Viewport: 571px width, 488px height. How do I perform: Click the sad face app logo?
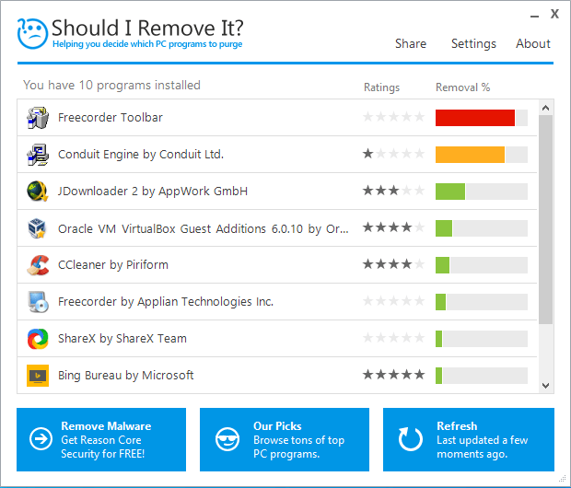point(32,33)
